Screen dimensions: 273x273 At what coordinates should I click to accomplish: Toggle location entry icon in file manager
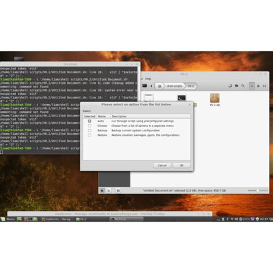230,86
